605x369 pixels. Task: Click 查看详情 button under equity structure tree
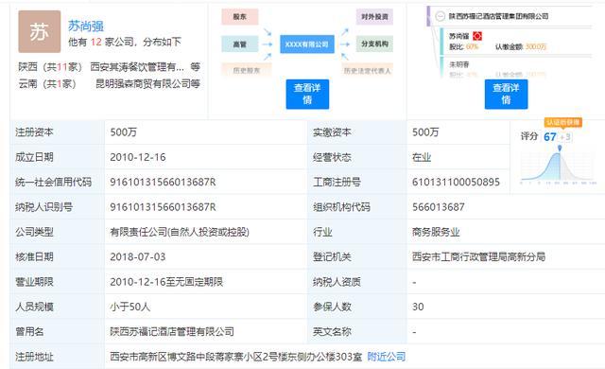pos(506,95)
